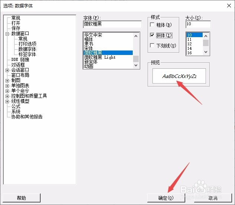Select 常规 under 数据窗口

(23, 39)
